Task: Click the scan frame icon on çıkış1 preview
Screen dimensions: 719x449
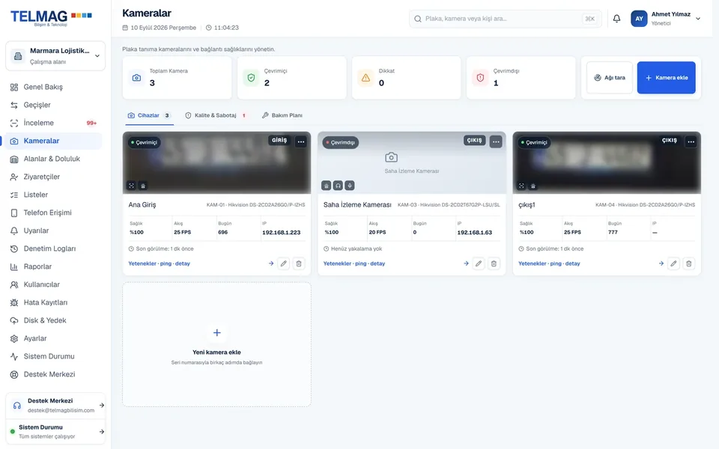Action: 521,186
